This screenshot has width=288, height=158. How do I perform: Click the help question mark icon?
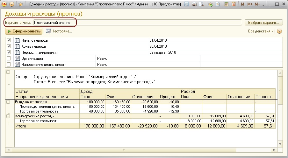pos(279,31)
